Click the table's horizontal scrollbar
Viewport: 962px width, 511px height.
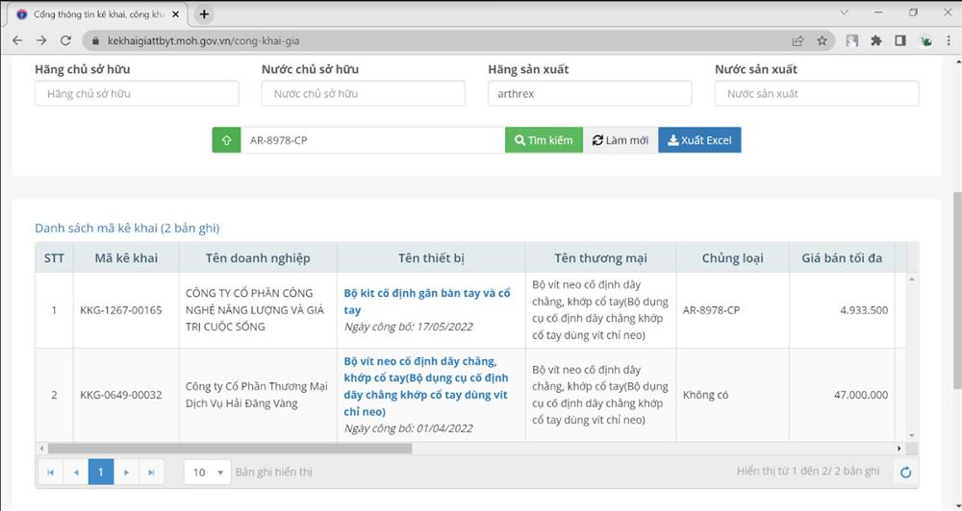230,449
